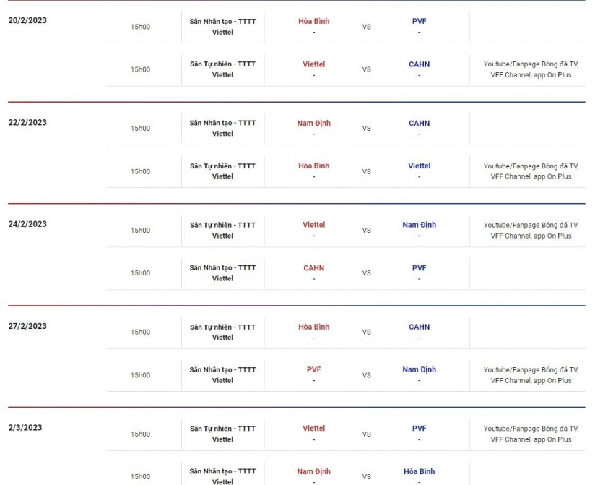This screenshot has width=608, height=485.
Task: Click the 2/3/2023 date heading
Action: coord(25,427)
